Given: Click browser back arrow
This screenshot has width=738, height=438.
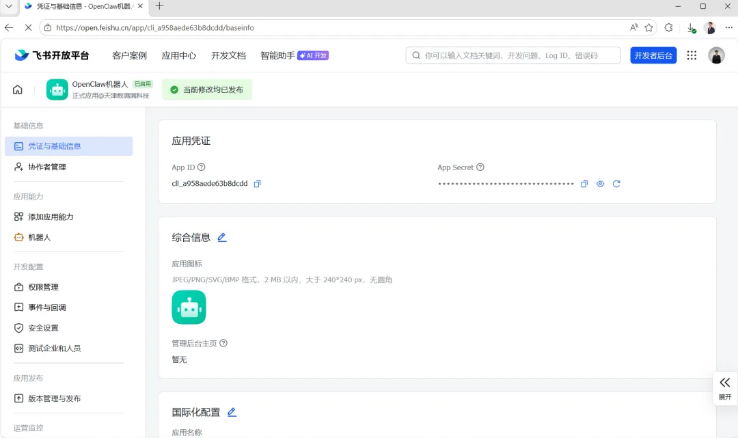Looking at the screenshot, I should point(9,28).
